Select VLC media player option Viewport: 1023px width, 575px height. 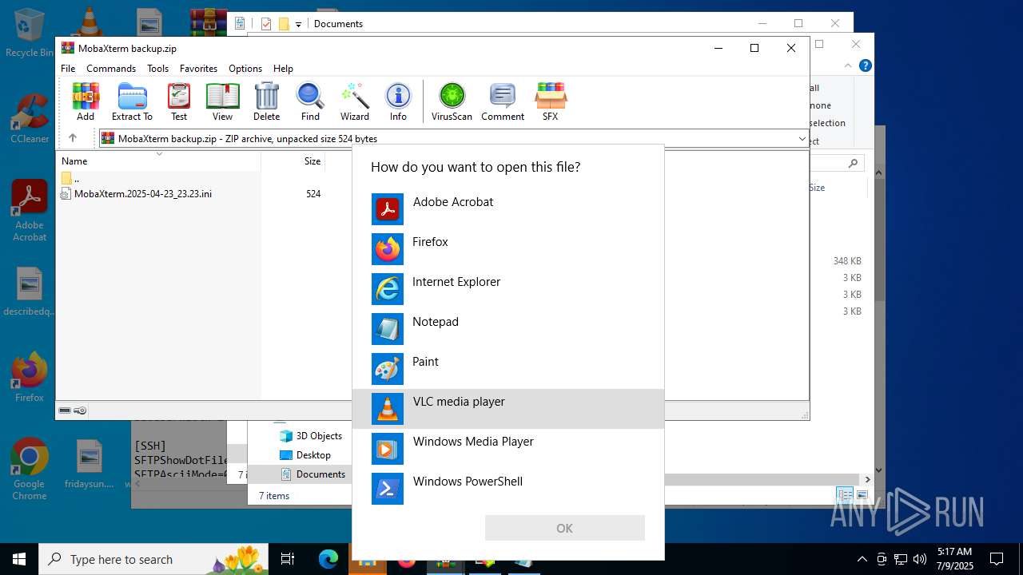pyautogui.click(x=508, y=409)
